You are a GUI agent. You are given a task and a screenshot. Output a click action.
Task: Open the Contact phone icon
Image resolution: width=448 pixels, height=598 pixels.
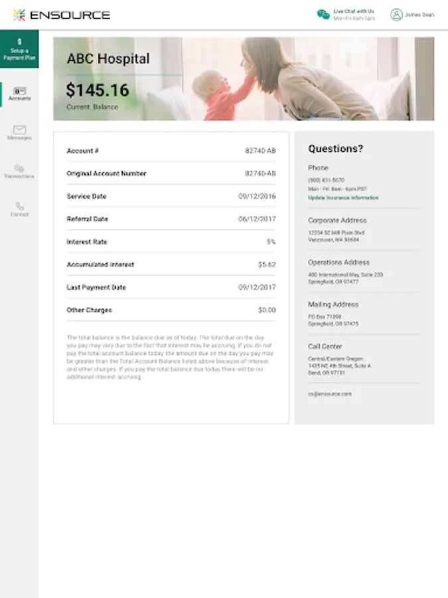pyautogui.click(x=19, y=207)
